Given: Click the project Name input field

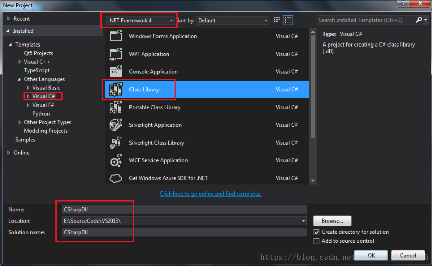Looking at the screenshot, I should [184, 209].
